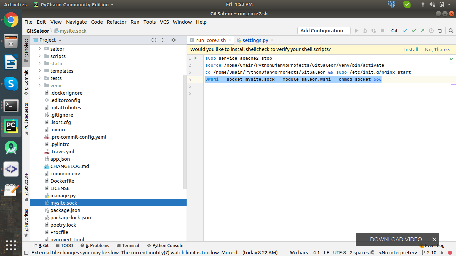Hide the Project tool window with the minus icon
The image size is (456, 256).
click(x=182, y=40)
